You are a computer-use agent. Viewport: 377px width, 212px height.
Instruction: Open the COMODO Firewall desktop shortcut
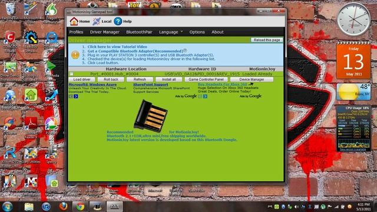tap(9, 42)
